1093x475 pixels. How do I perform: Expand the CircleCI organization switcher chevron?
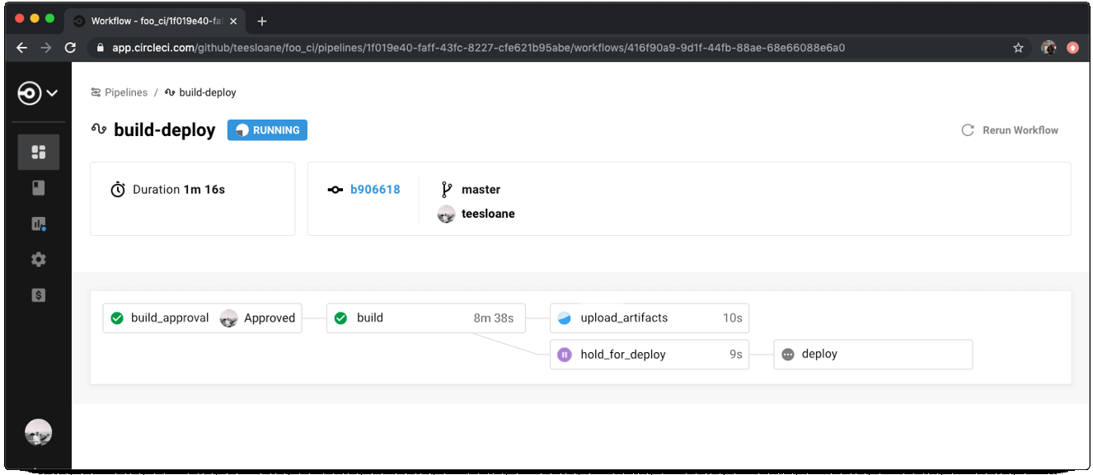click(53, 93)
